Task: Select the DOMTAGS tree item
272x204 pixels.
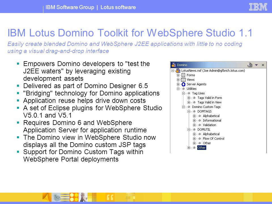Action: (x=204, y=111)
